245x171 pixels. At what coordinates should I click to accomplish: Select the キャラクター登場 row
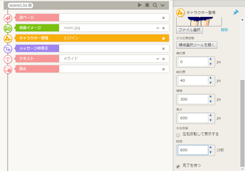(x=92, y=38)
